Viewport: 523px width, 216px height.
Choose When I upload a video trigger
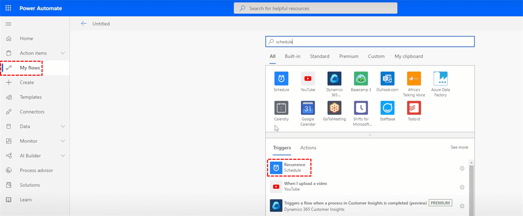pyautogui.click(x=367, y=186)
